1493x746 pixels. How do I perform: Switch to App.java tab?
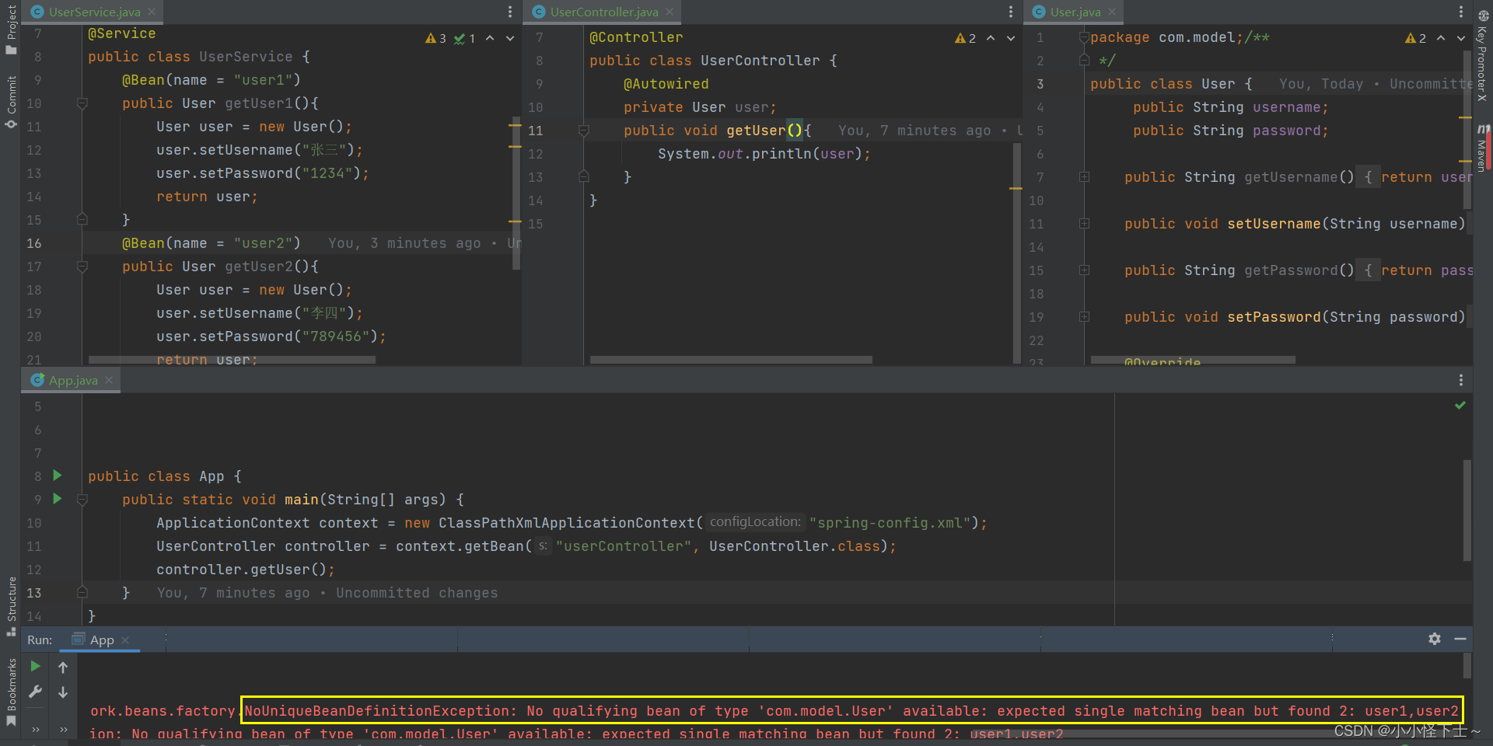pyautogui.click(x=72, y=380)
